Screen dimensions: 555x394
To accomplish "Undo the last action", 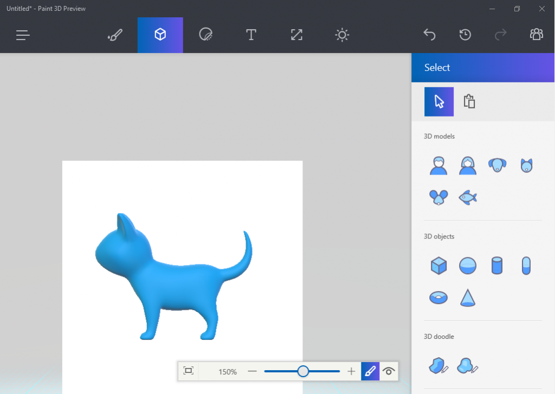I will click(429, 35).
